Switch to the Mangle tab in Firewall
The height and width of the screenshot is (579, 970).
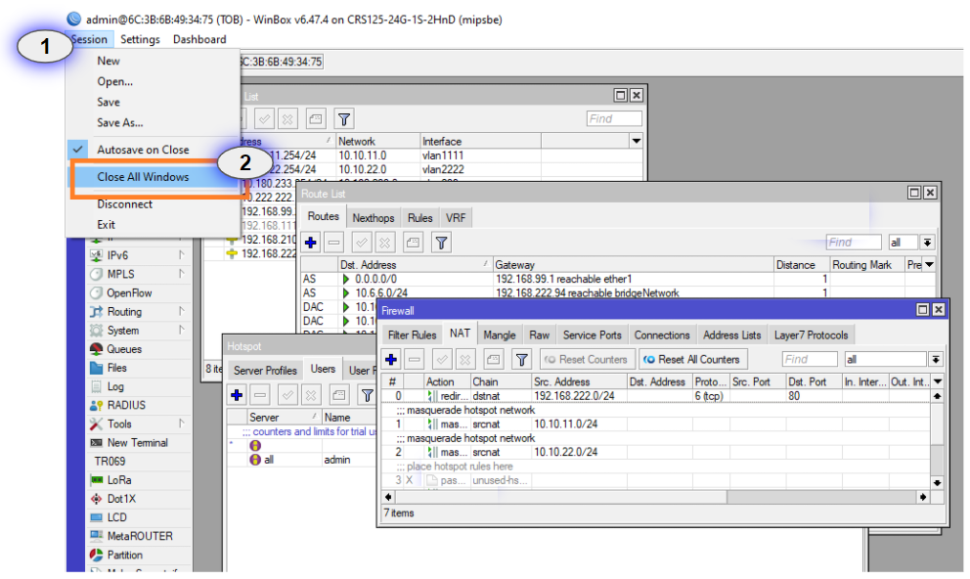pos(500,335)
